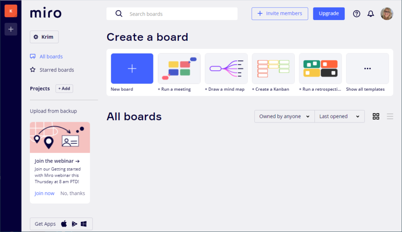
Task: Click the Starred boards star icon
Action: click(33, 69)
